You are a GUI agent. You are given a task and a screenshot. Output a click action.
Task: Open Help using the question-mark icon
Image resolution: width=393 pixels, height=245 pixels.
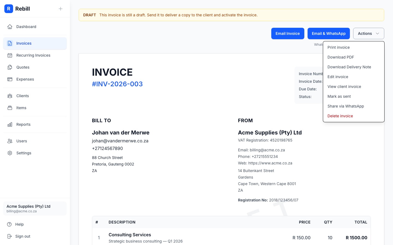10,224
